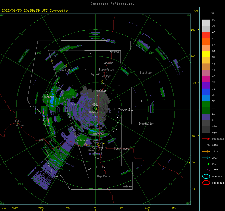Click the cyan current ellipse symbol

pyautogui.click(x=206, y=176)
